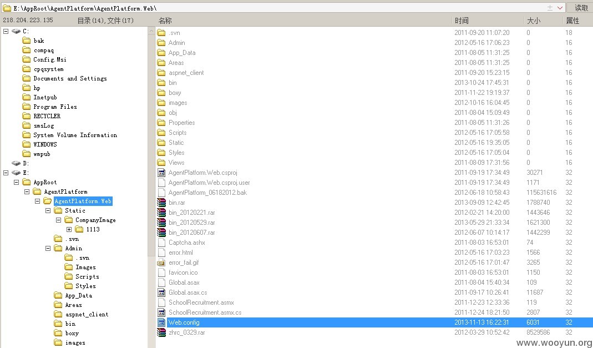
Task: Click the D: drive icon in tree
Action: pyautogui.click(x=16, y=163)
